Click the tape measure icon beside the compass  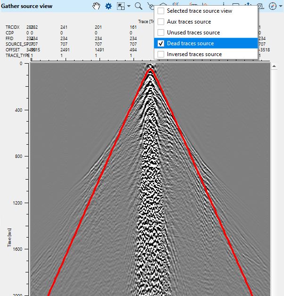(x=261, y=7)
